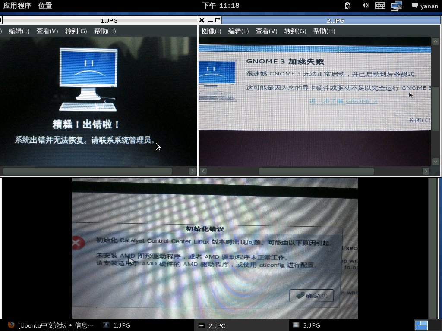Screen dimensions: 442x331
Task: Click the network connection monitors icon
Action: pos(397,6)
